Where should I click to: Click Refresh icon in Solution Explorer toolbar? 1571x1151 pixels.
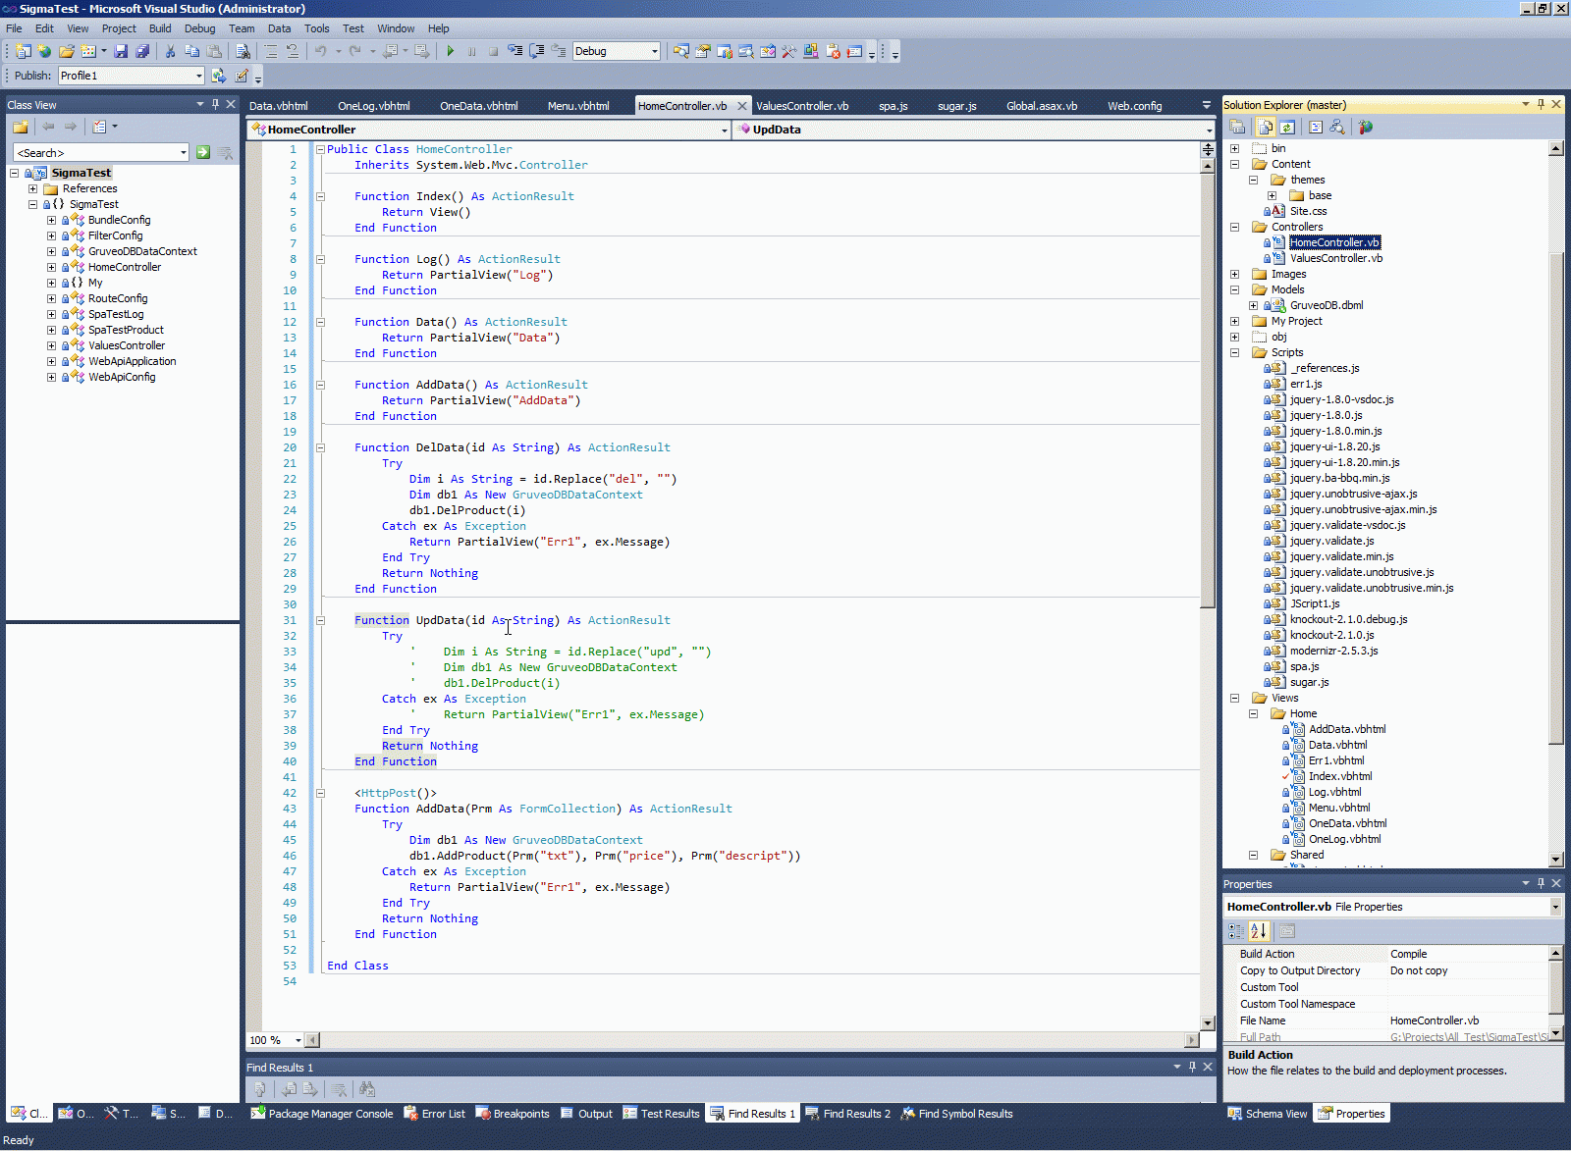click(x=1287, y=127)
